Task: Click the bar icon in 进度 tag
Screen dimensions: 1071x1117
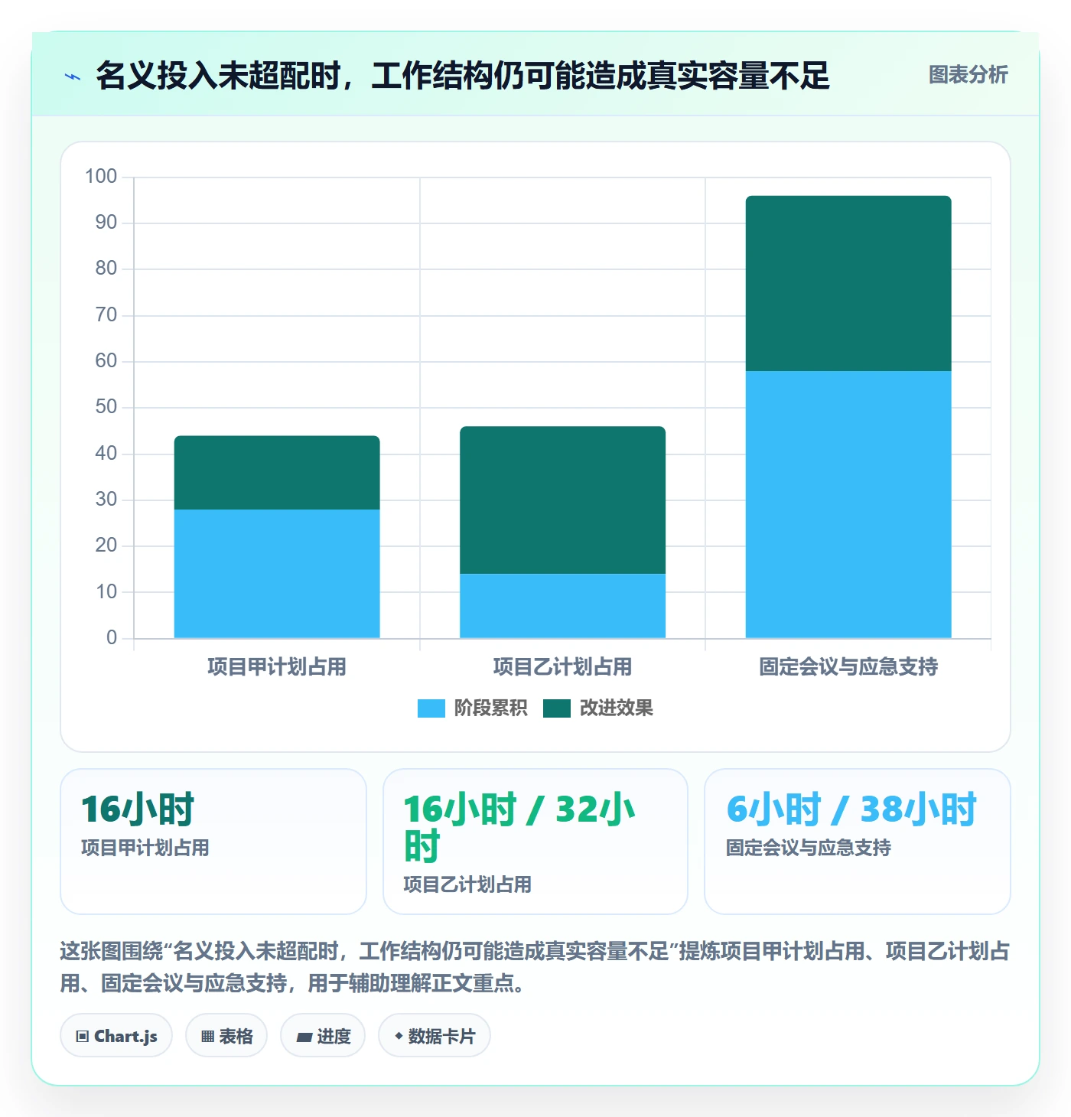Action: pyautogui.click(x=304, y=1037)
